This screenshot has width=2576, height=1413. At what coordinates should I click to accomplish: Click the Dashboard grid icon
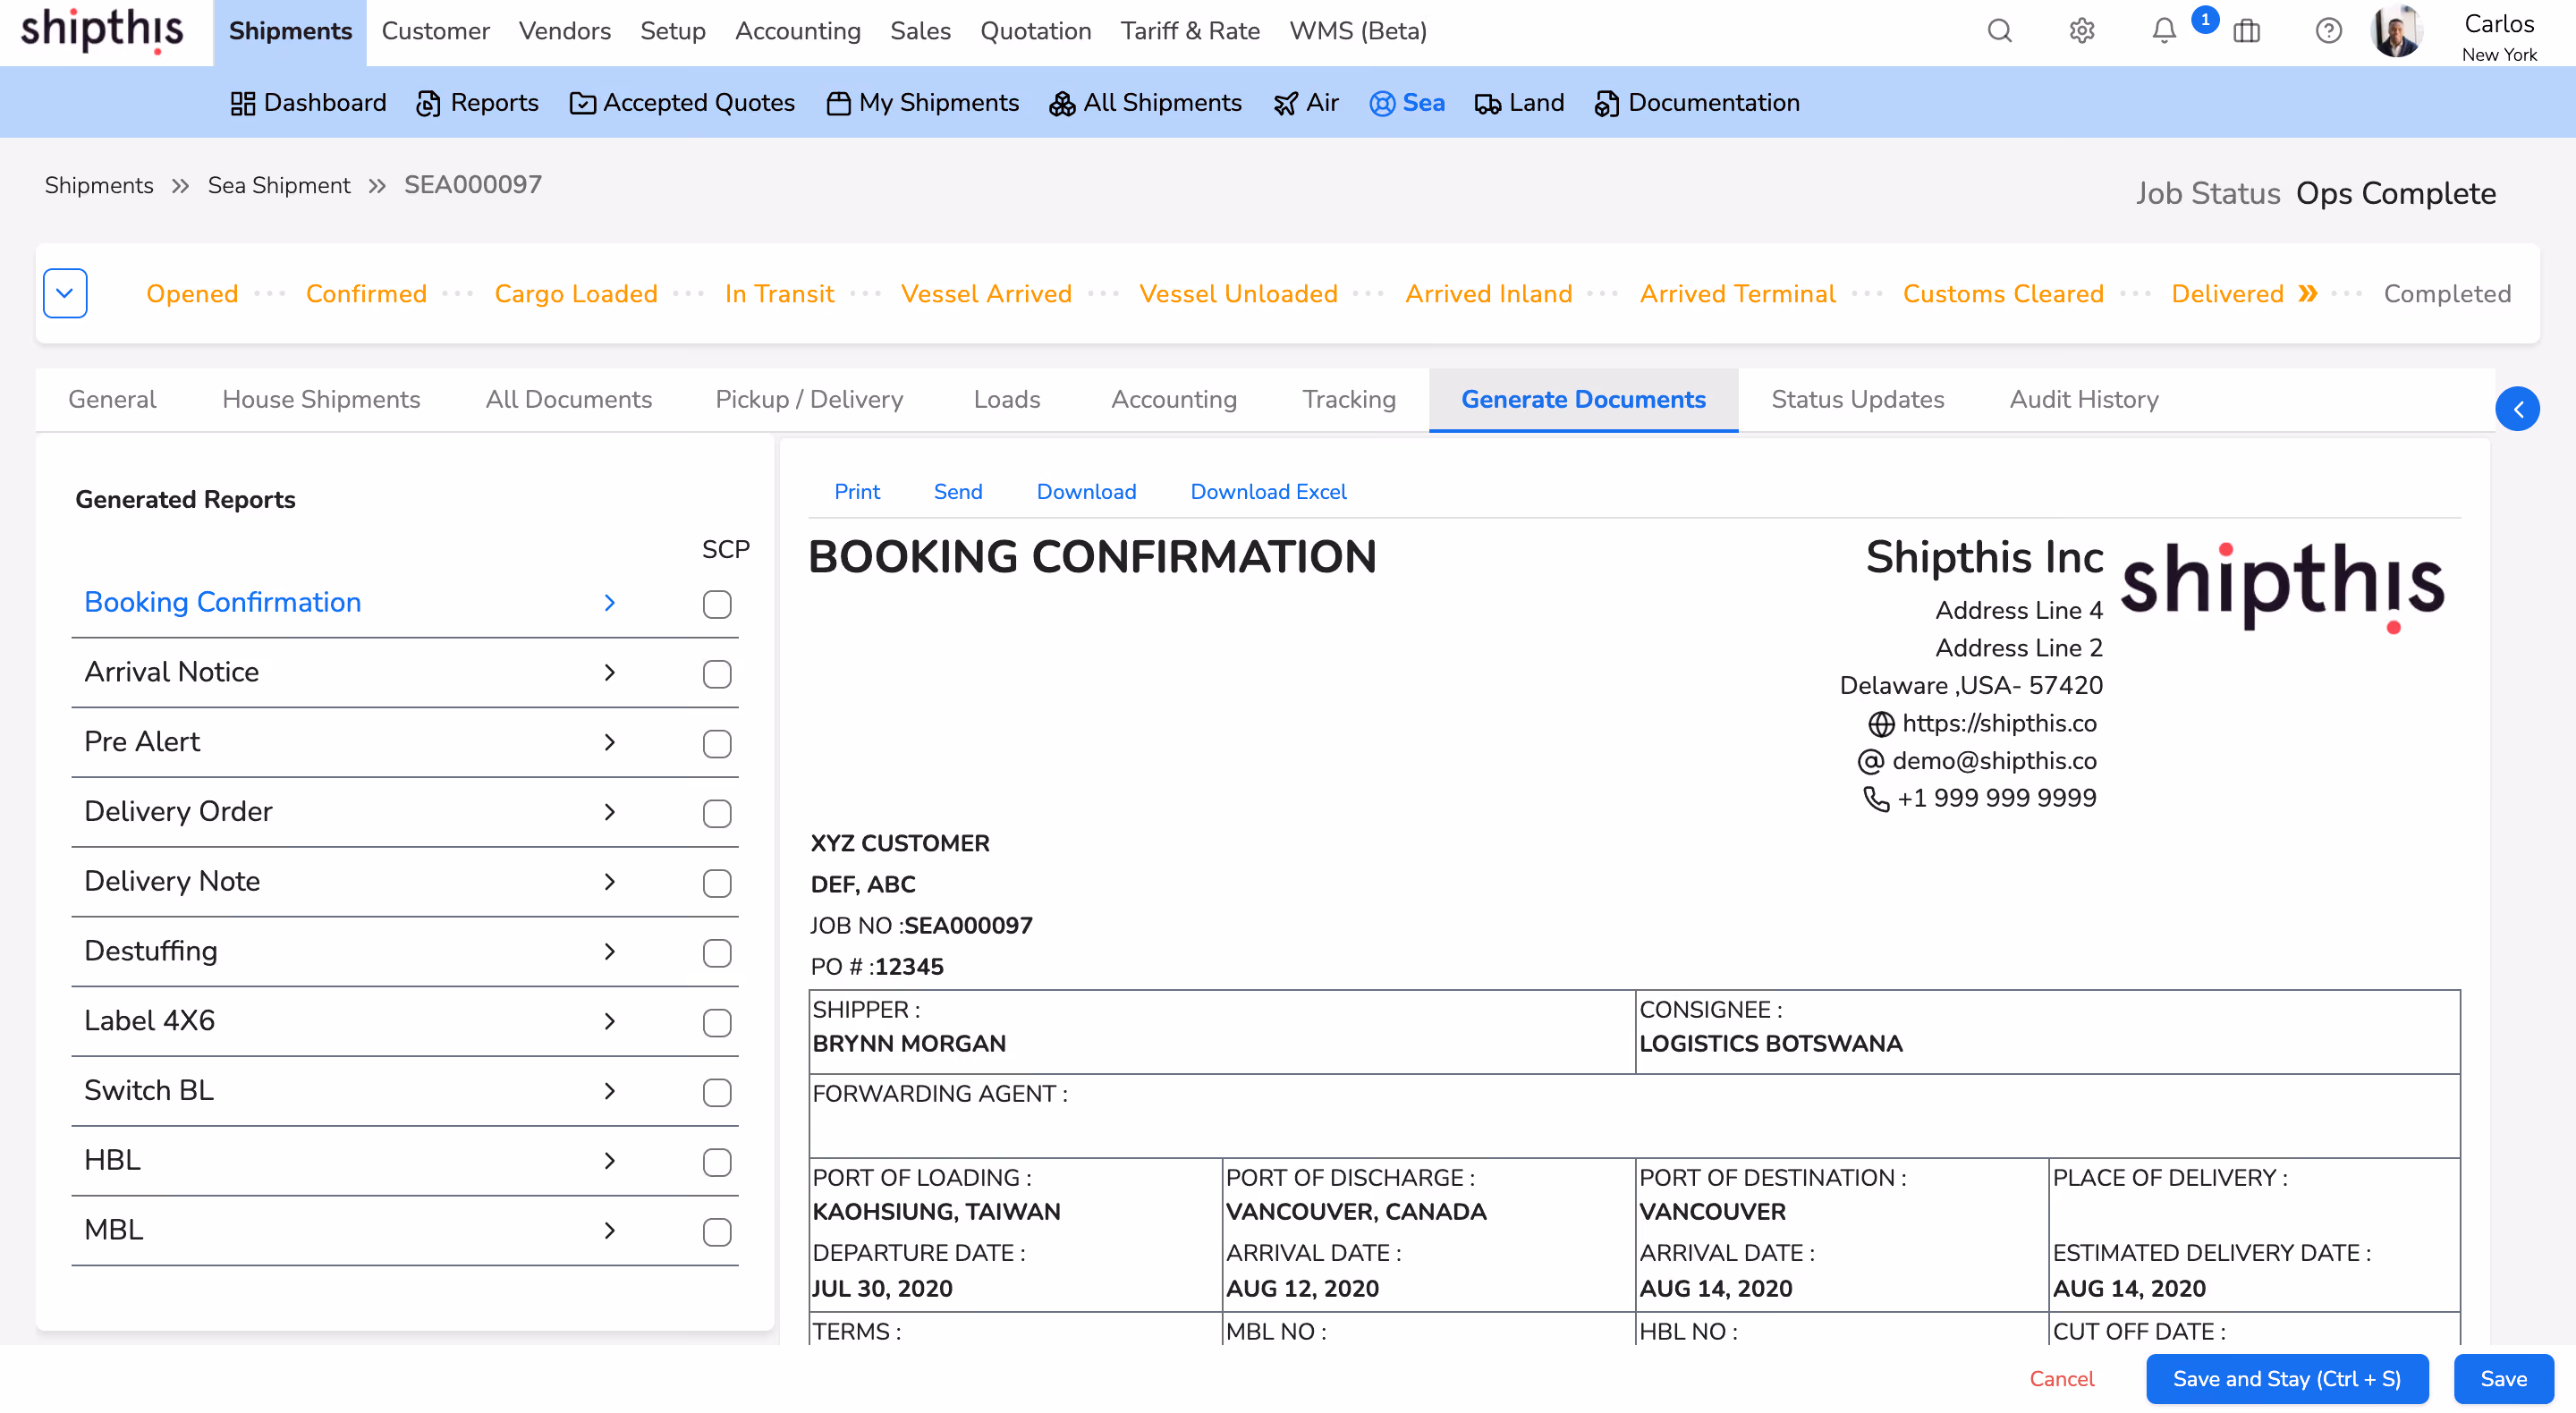243,103
